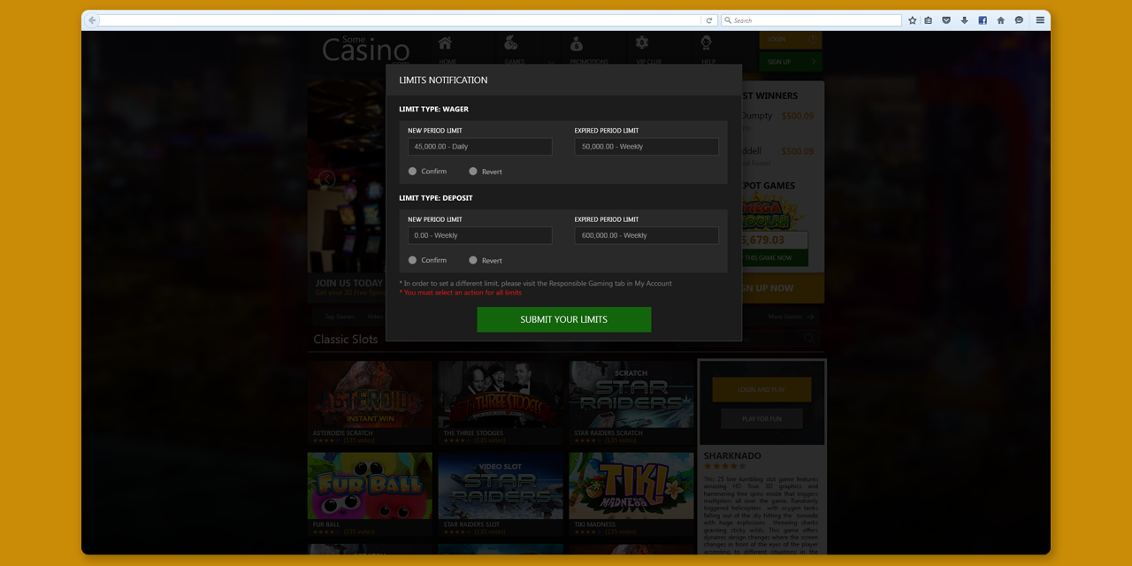
Task: Go to browser home page icon
Action: point(1000,20)
